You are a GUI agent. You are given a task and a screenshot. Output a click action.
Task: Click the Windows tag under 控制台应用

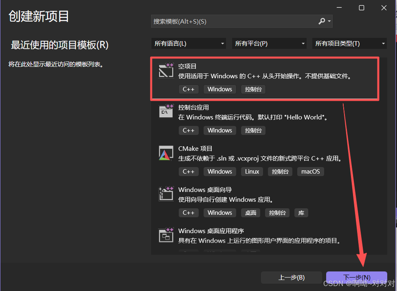[220, 130]
